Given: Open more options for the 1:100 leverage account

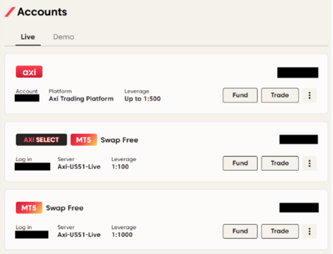Looking at the screenshot, I should (x=309, y=163).
